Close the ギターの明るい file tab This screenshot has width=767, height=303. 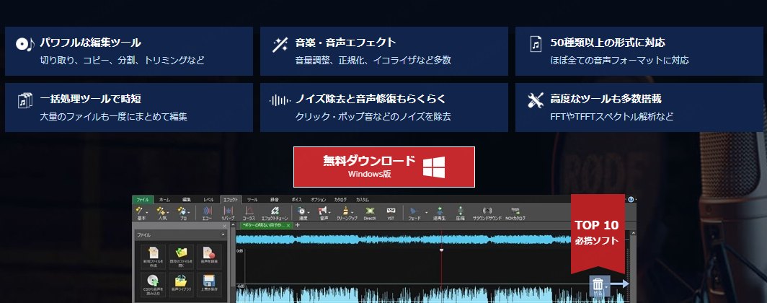288,225
